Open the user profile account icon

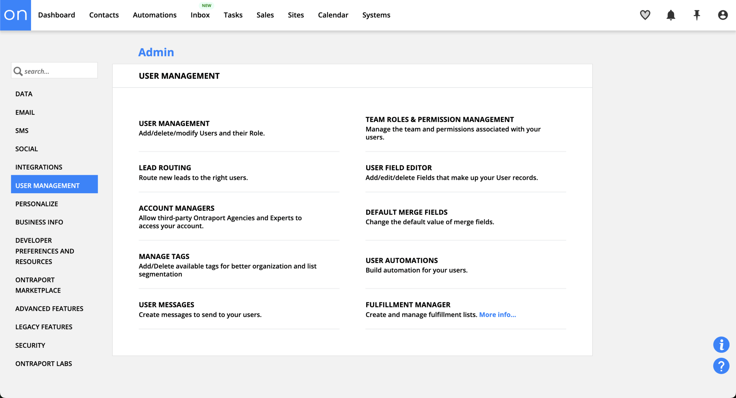click(x=722, y=15)
